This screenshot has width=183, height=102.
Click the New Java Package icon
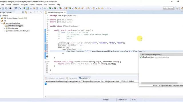[x=67, y=8]
